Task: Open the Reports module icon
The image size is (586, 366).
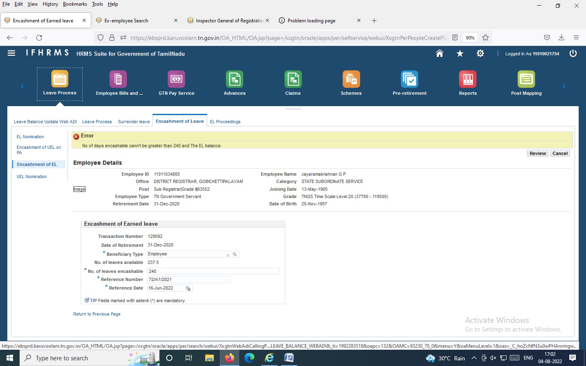Action: [468, 79]
